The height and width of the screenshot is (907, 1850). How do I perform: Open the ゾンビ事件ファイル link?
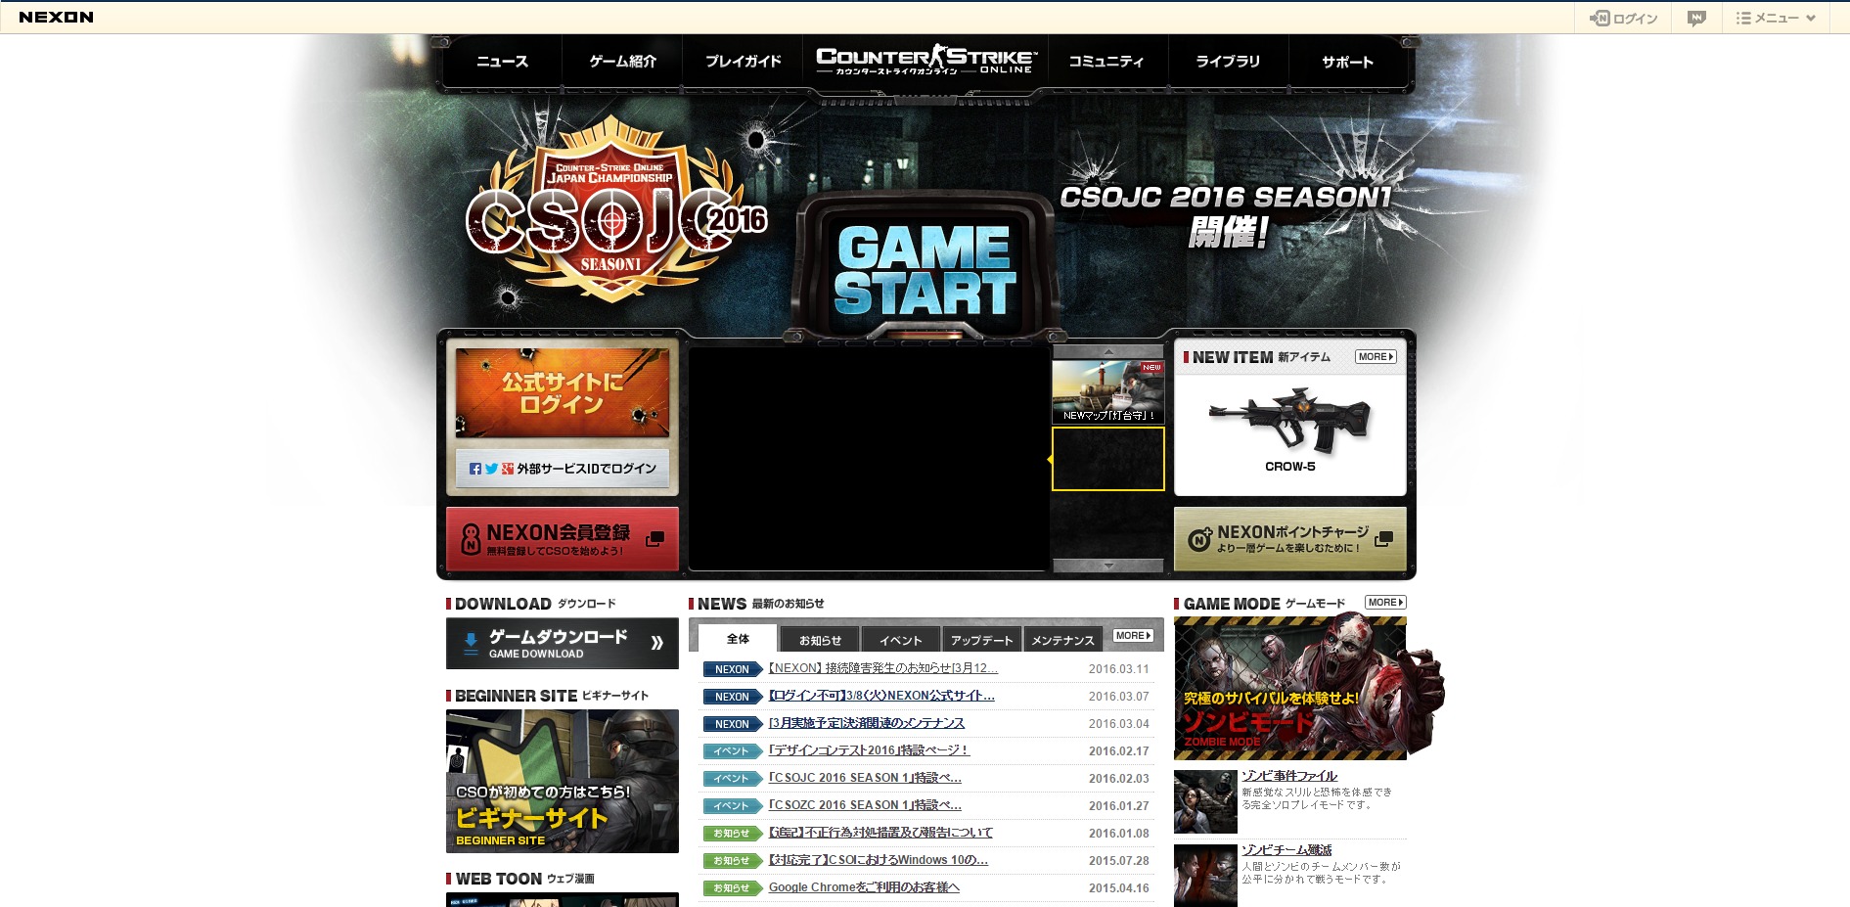(1289, 776)
